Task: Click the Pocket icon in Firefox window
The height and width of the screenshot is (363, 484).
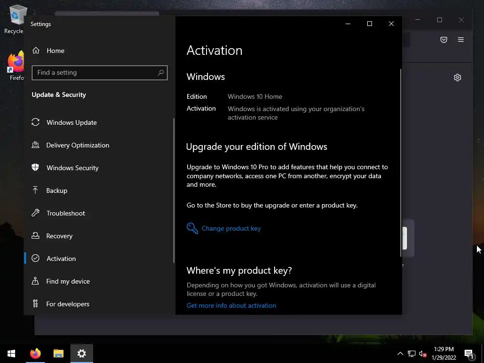Action: click(444, 40)
